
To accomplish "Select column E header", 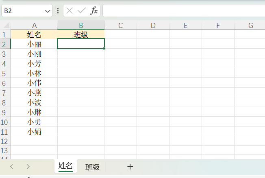I will pyautogui.click(x=186, y=26).
